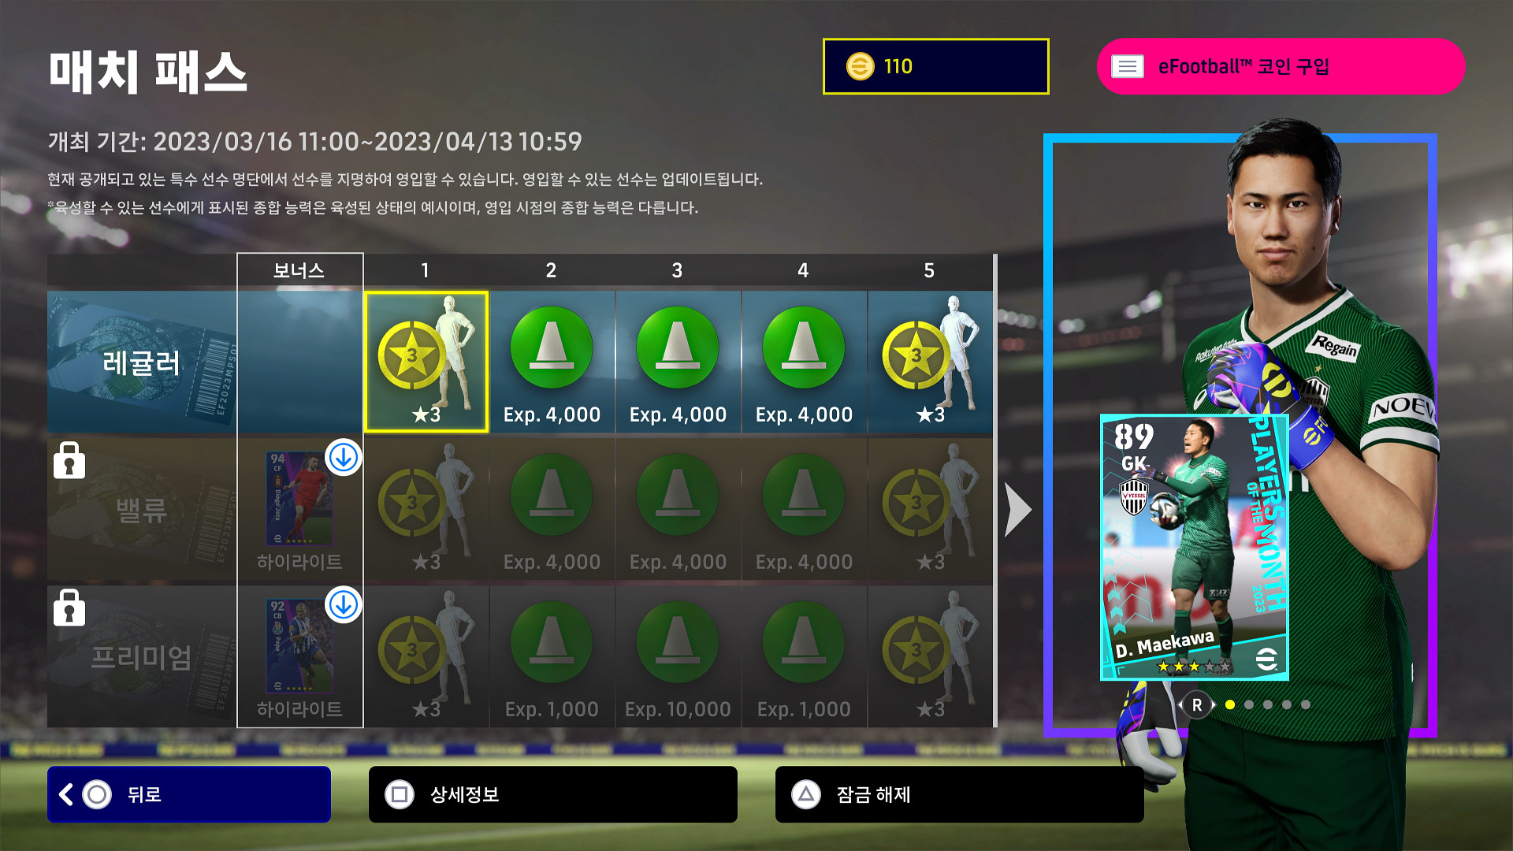Click the R stick carousel switcher below the card

pyautogui.click(x=1197, y=705)
